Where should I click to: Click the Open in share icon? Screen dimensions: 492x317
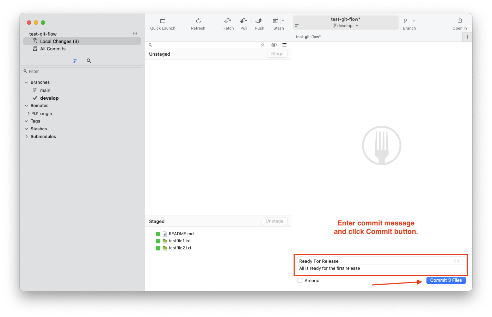pyautogui.click(x=460, y=20)
